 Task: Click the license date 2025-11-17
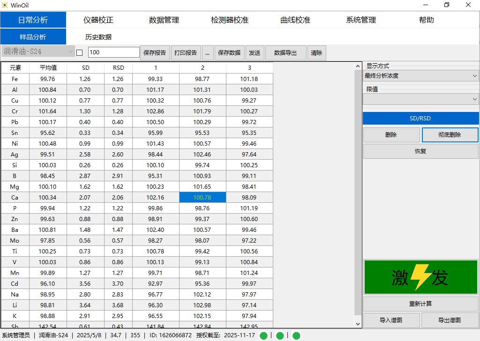click(240, 335)
